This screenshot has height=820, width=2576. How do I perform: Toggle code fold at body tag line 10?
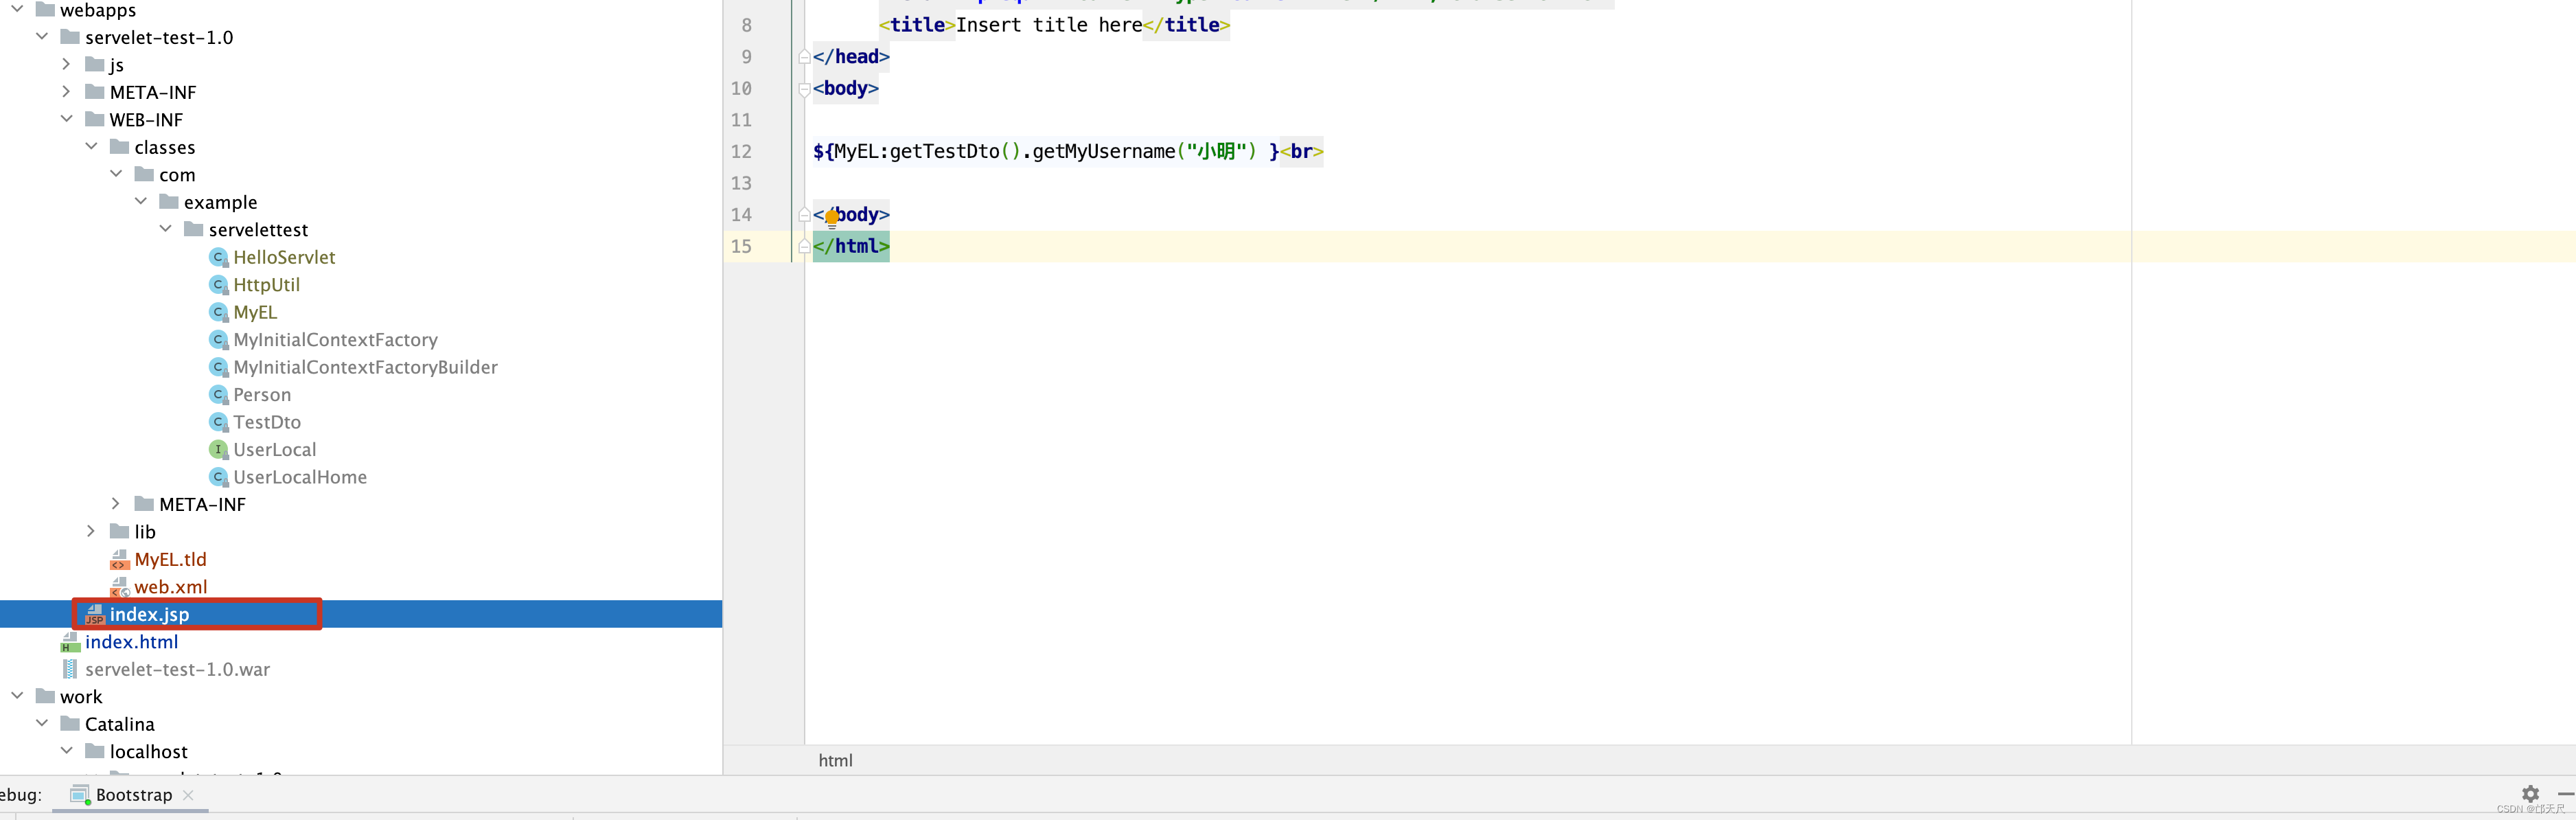click(804, 89)
